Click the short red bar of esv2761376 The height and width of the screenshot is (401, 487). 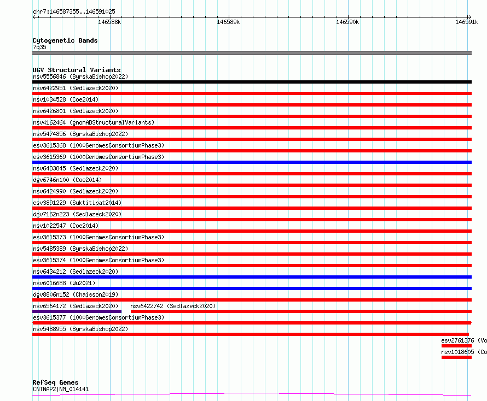[456, 346]
